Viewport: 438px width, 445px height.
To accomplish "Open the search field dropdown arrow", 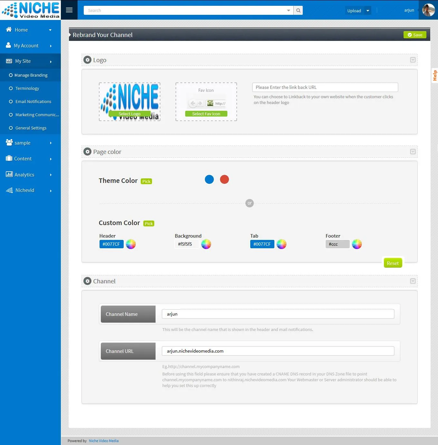I will coord(288,10).
